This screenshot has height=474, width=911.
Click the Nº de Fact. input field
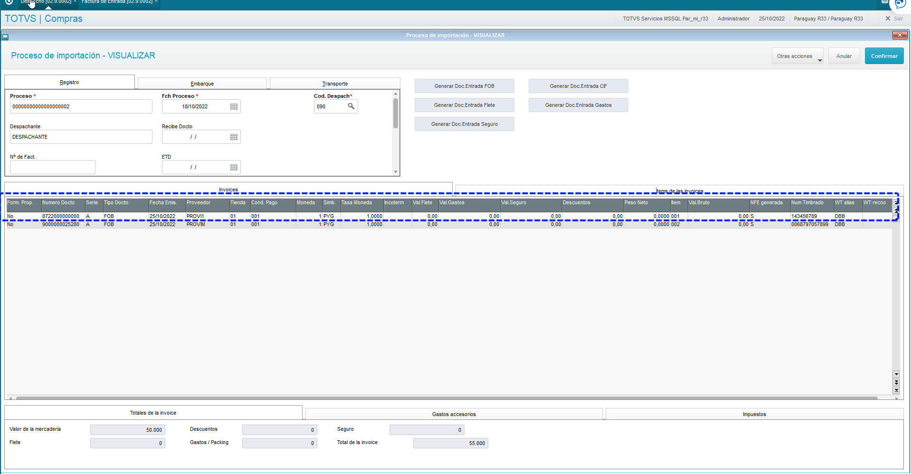point(53,167)
